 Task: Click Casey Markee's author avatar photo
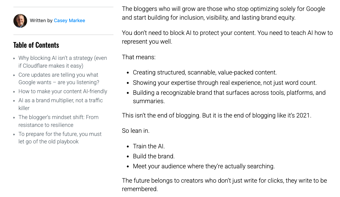click(20, 21)
